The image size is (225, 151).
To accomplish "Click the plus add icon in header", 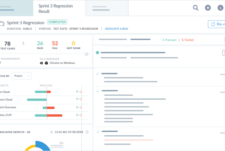I will coord(208,8).
